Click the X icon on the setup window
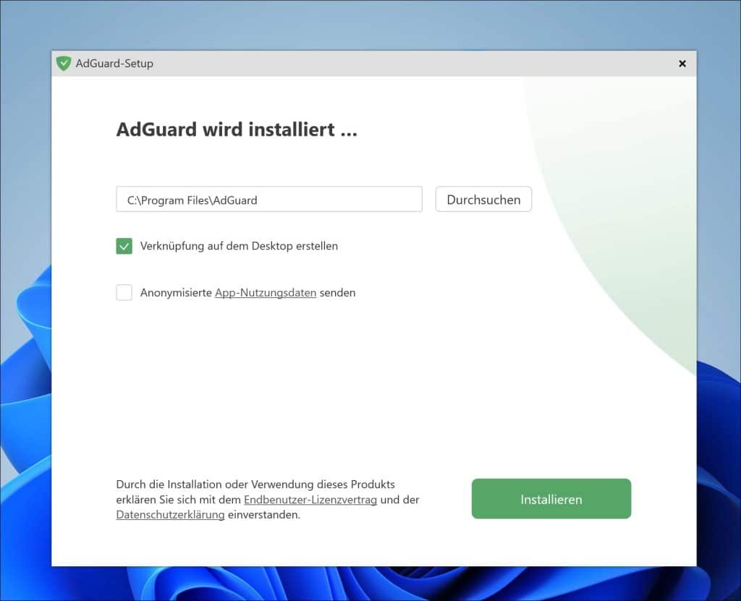741x601 pixels. 682,64
